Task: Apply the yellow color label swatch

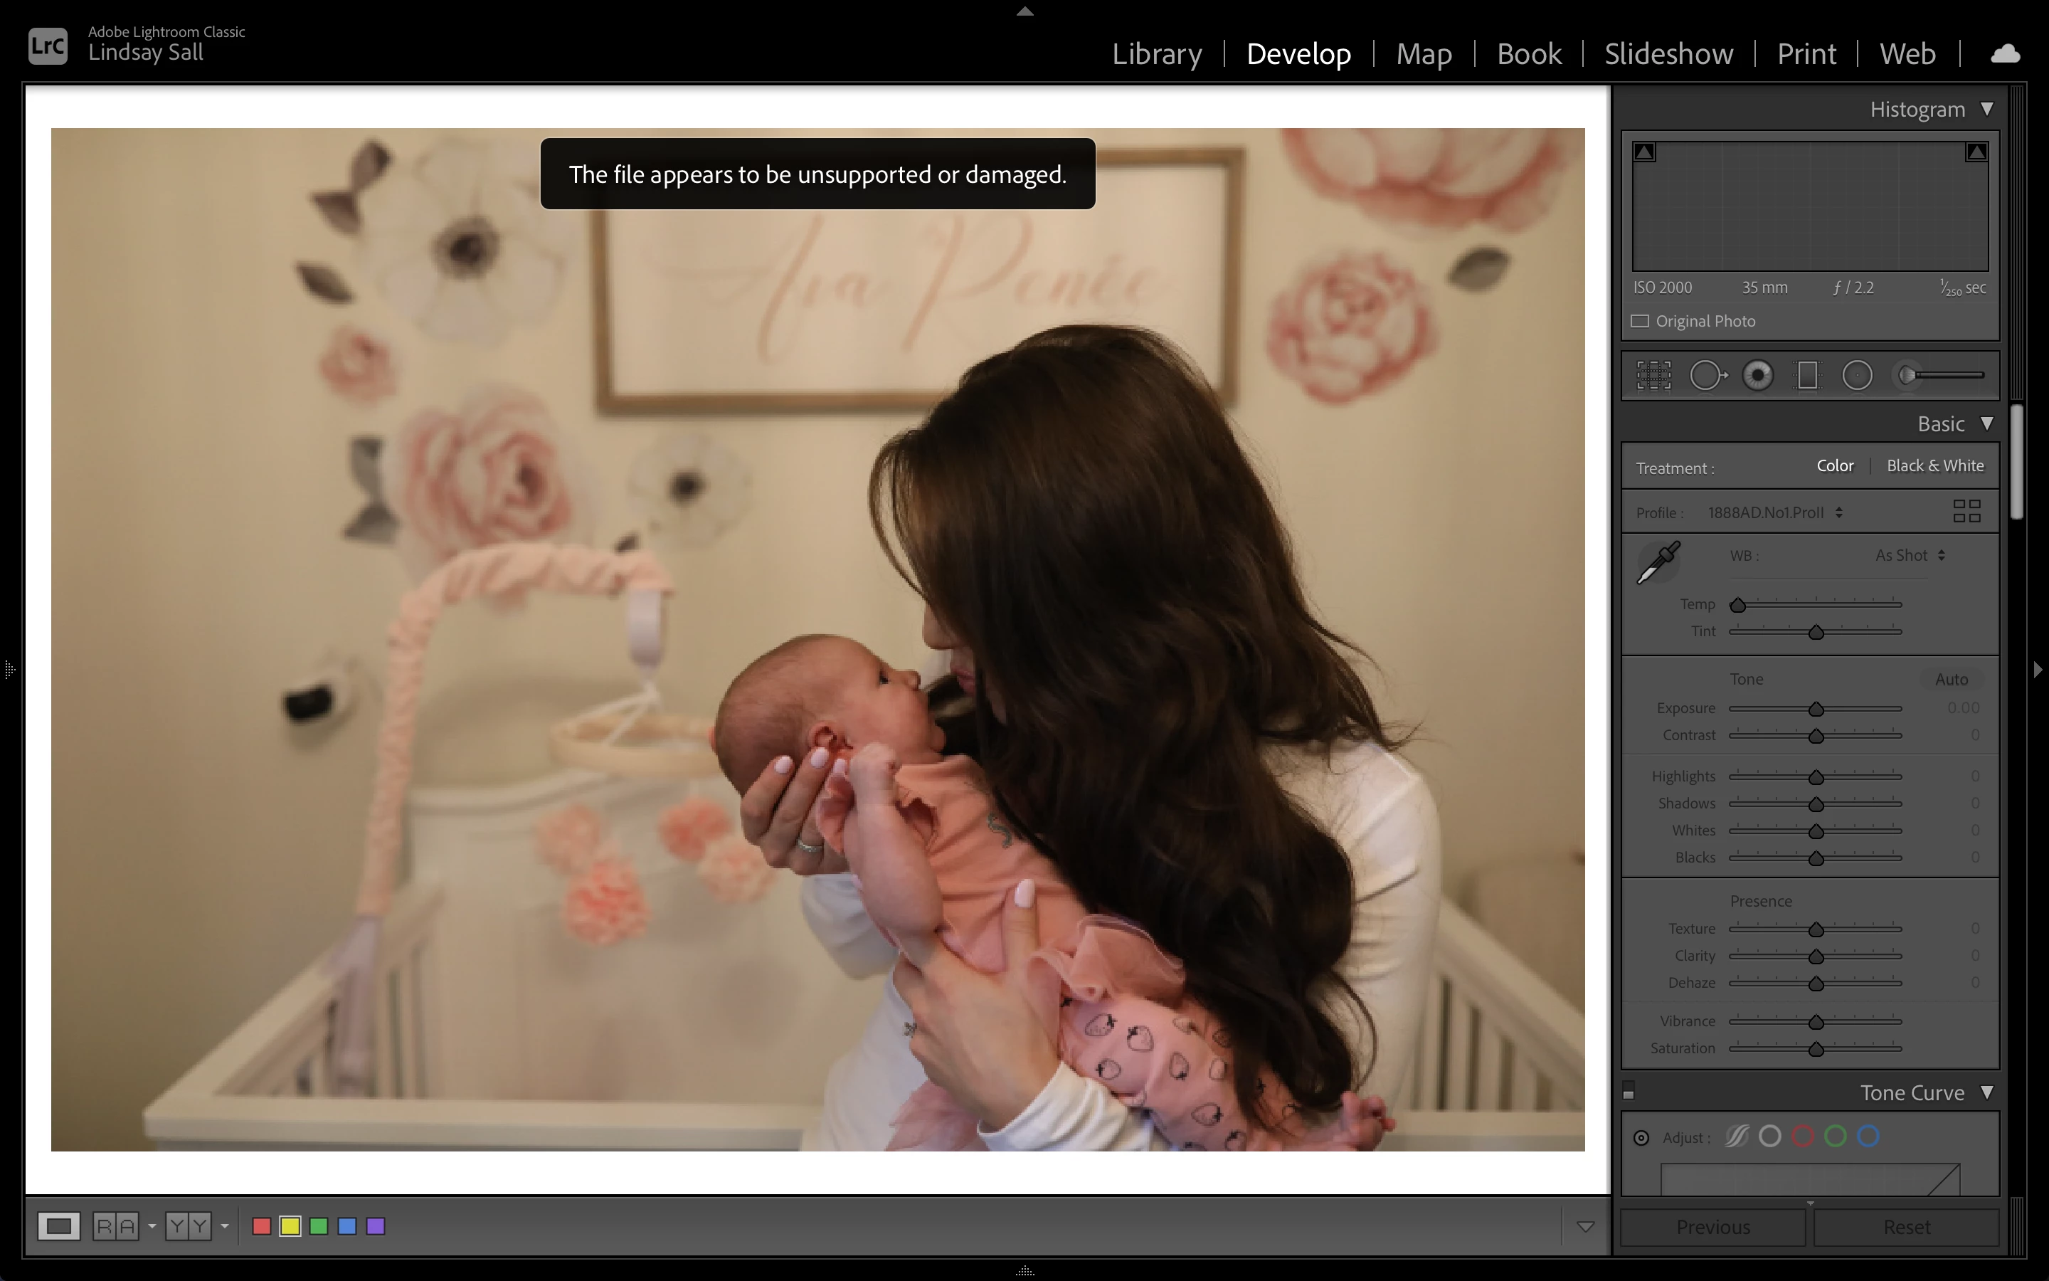Action: (x=290, y=1226)
